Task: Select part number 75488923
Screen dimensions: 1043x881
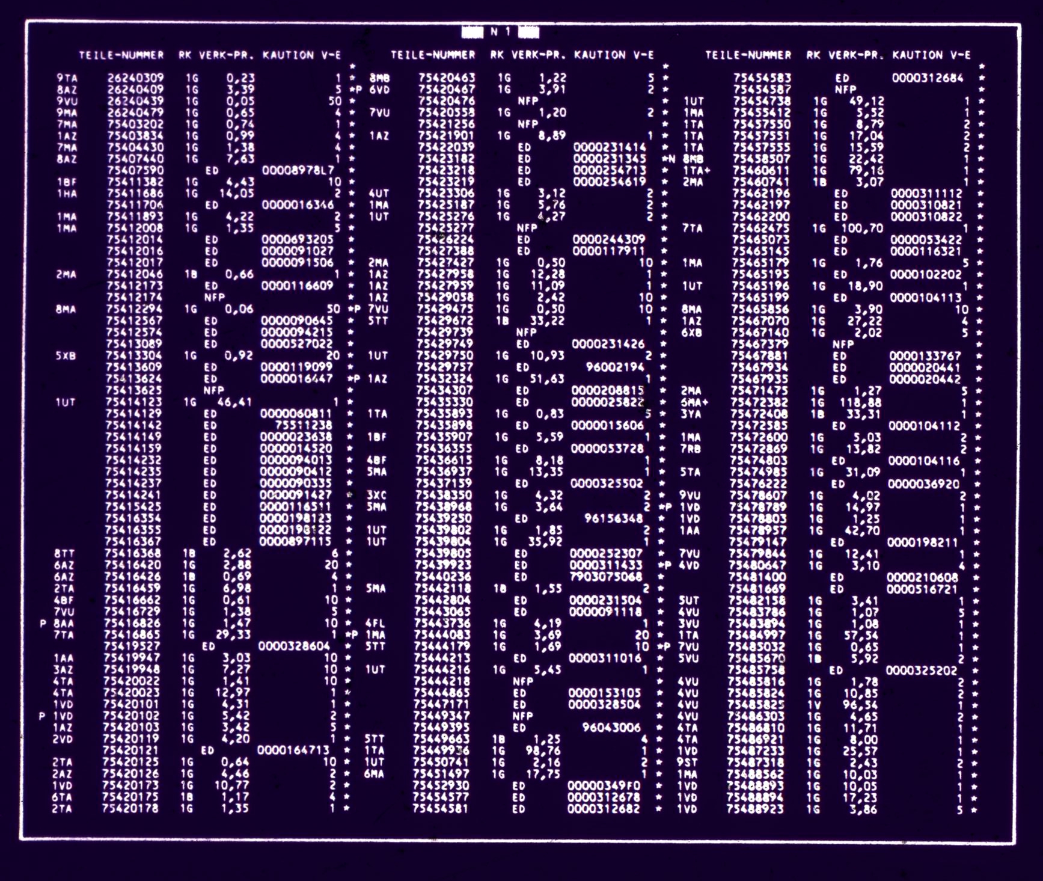Action: coord(755,809)
